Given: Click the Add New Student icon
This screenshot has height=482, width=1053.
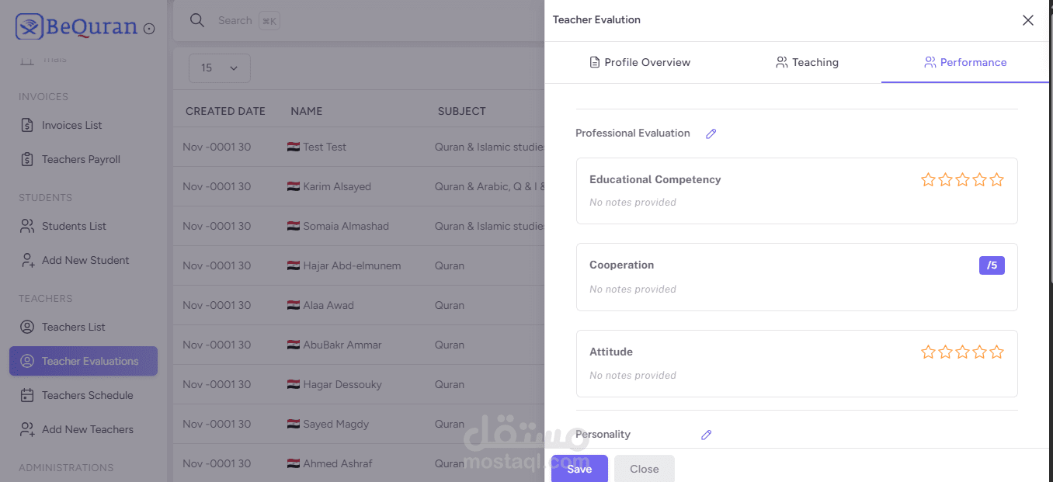Looking at the screenshot, I should [x=27, y=260].
